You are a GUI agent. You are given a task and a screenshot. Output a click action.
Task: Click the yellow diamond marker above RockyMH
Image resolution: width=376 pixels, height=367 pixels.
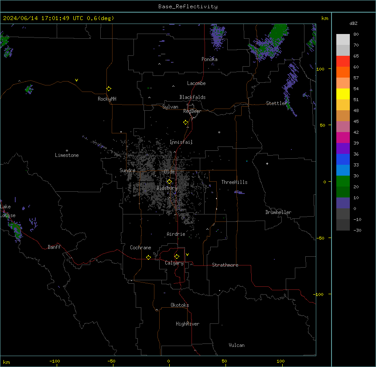[109, 88]
